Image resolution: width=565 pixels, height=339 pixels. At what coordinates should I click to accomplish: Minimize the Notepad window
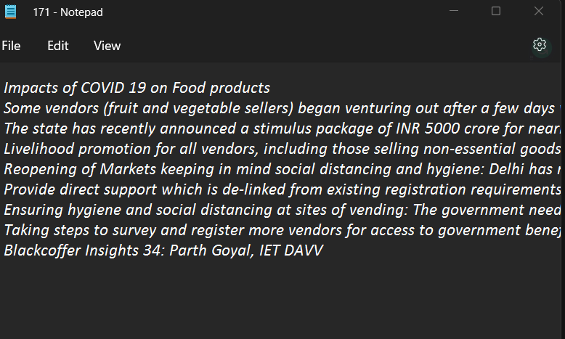click(x=454, y=12)
